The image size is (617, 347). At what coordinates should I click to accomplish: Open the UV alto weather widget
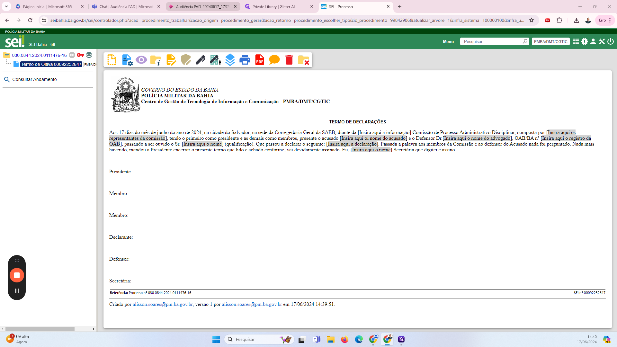tap(18, 339)
